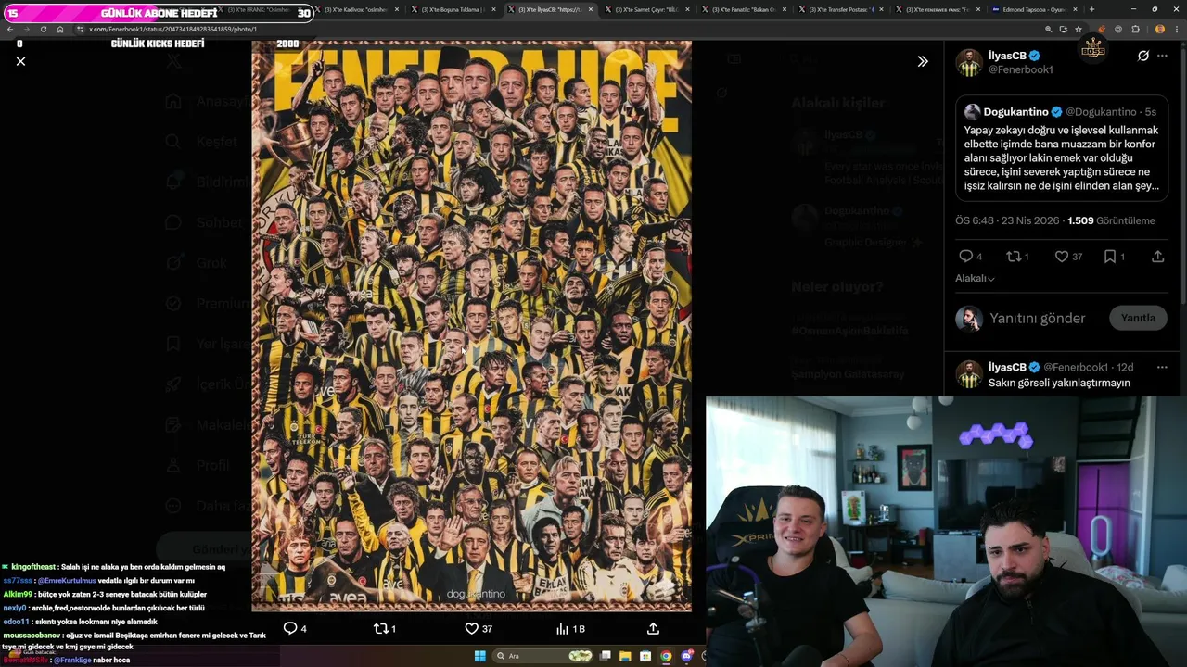Switch to the X'te Samet Çayır tab

pyautogui.click(x=648, y=9)
